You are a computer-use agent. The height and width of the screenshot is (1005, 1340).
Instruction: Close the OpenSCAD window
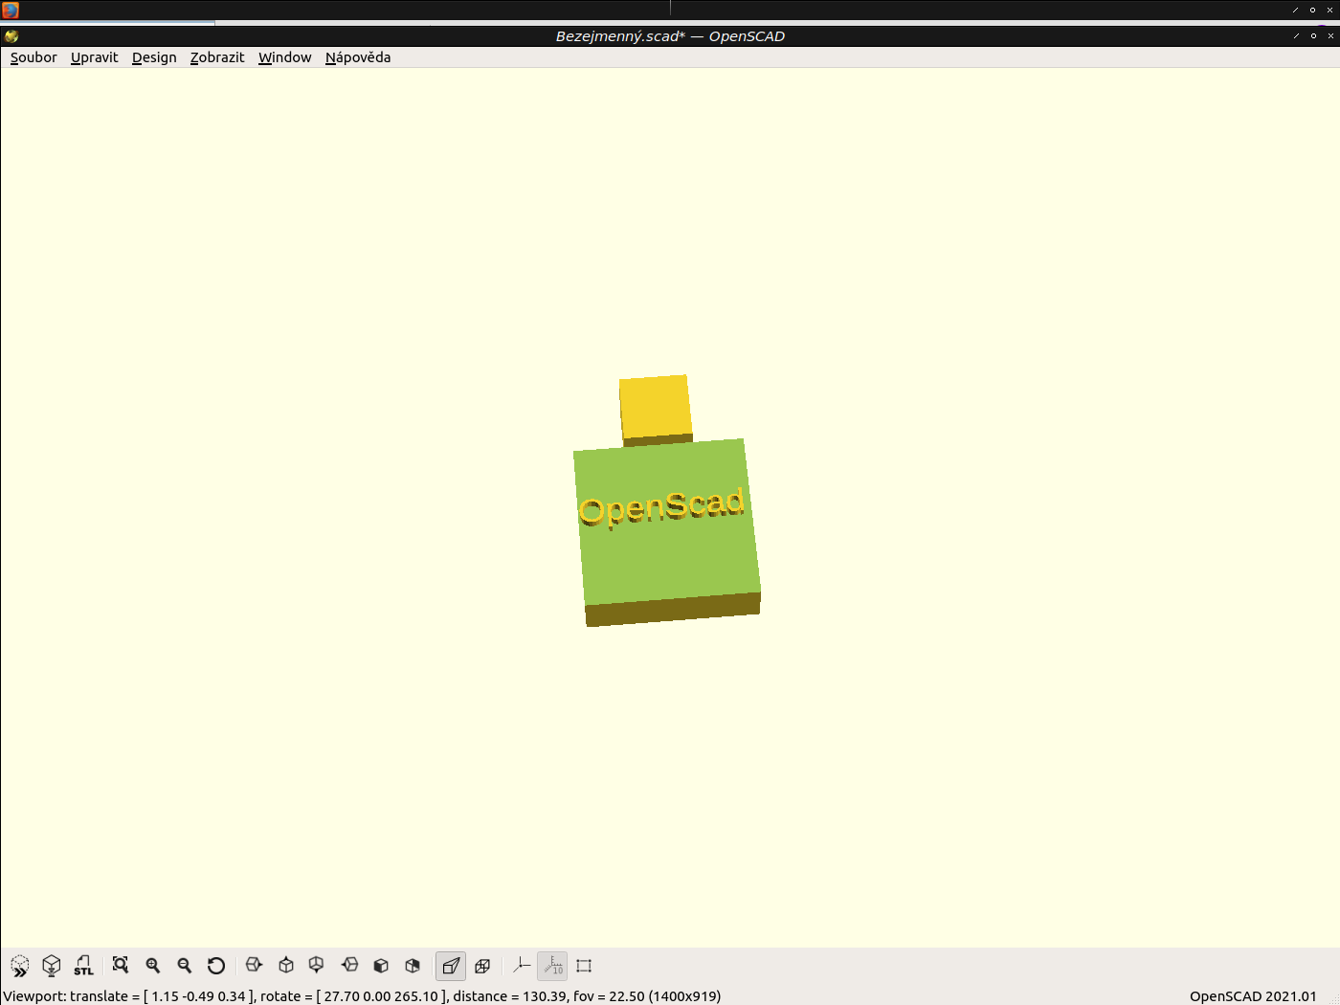[1330, 36]
